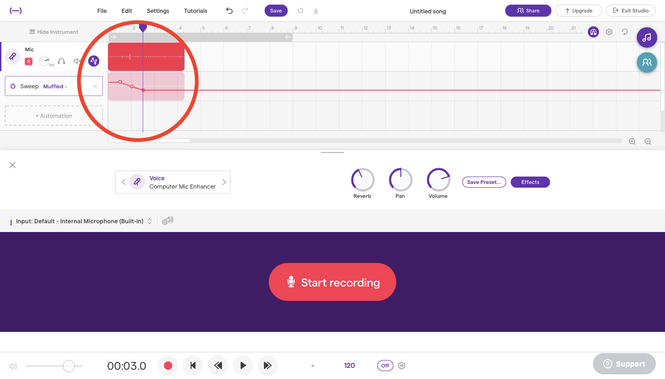665x379 pixels.
Task: Click the Redo arrow
Action: point(245,11)
